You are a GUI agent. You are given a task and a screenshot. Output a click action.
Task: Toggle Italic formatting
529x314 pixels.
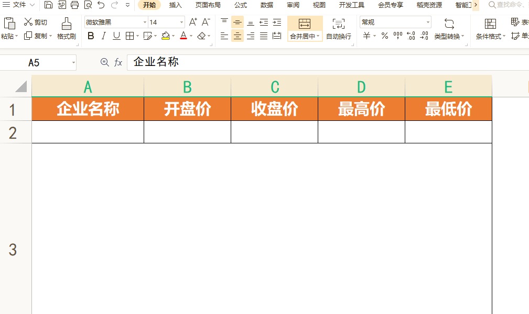pos(104,36)
